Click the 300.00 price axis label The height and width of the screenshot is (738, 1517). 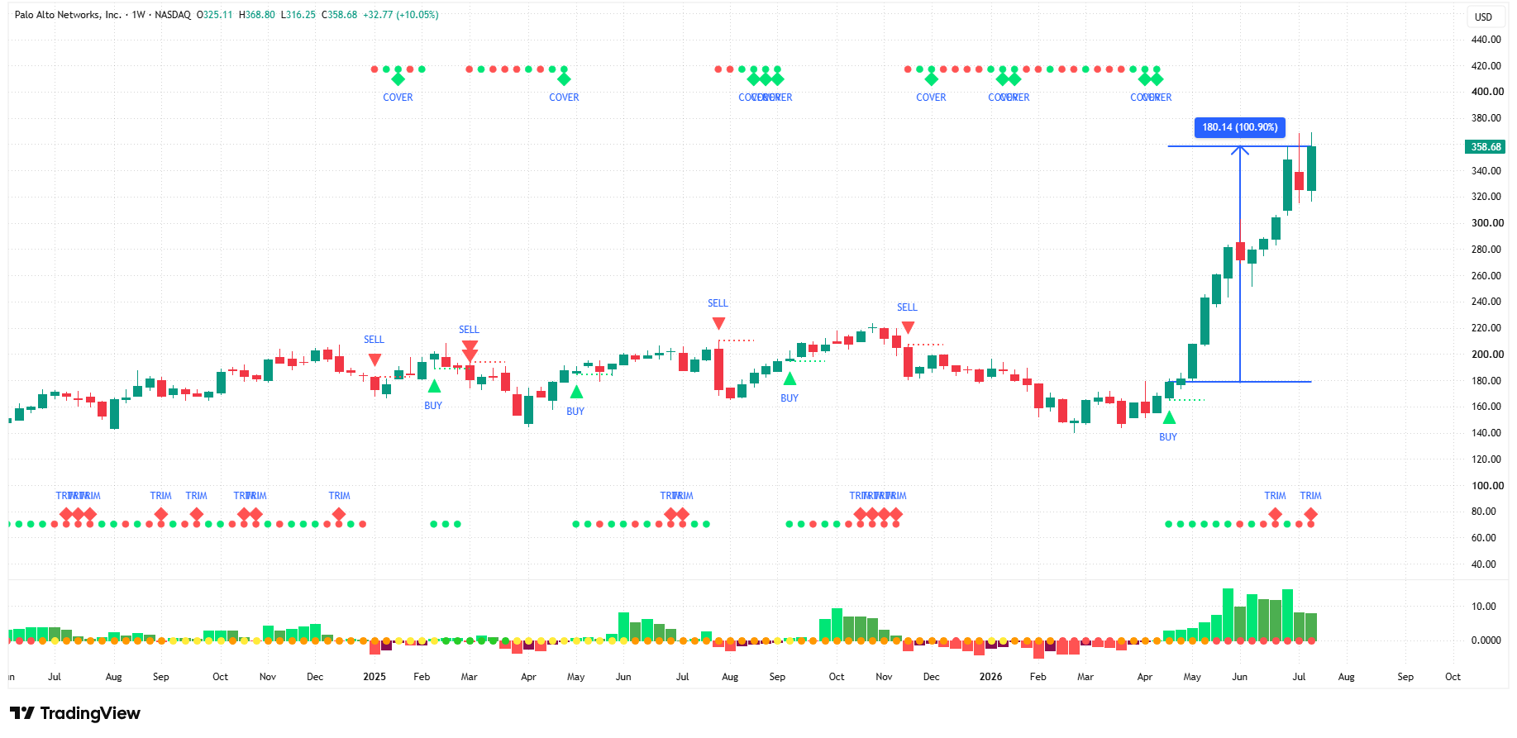[x=1487, y=223]
